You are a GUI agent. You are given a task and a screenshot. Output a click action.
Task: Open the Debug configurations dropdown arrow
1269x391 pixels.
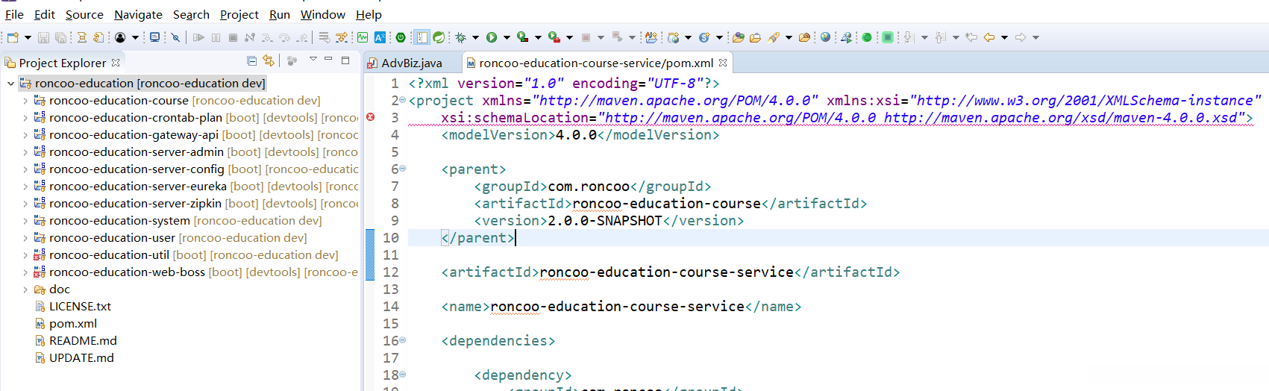click(475, 37)
